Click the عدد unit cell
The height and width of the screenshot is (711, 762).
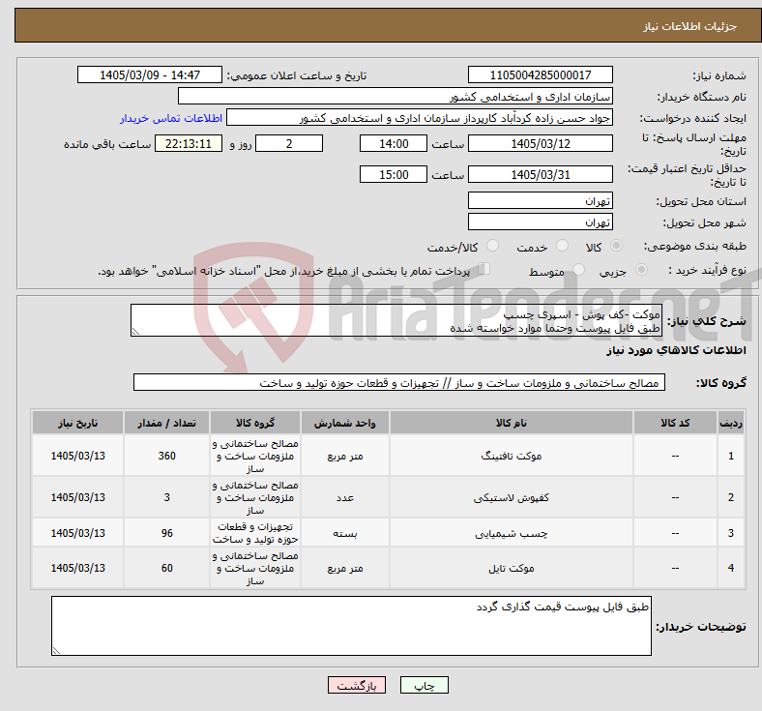(345, 497)
